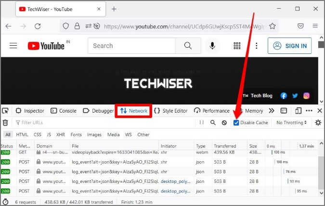The width and height of the screenshot is (325, 206).
Task: Toggle Responsive Design Mode icon
Action: point(298,111)
